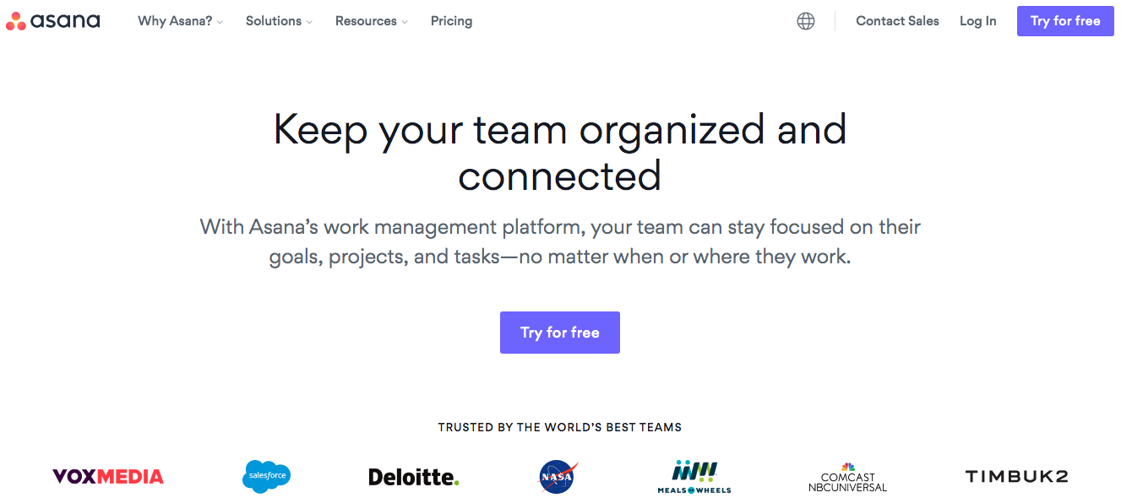The height and width of the screenshot is (498, 1121).
Task: Click the Log In link
Action: tap(977, 21)
